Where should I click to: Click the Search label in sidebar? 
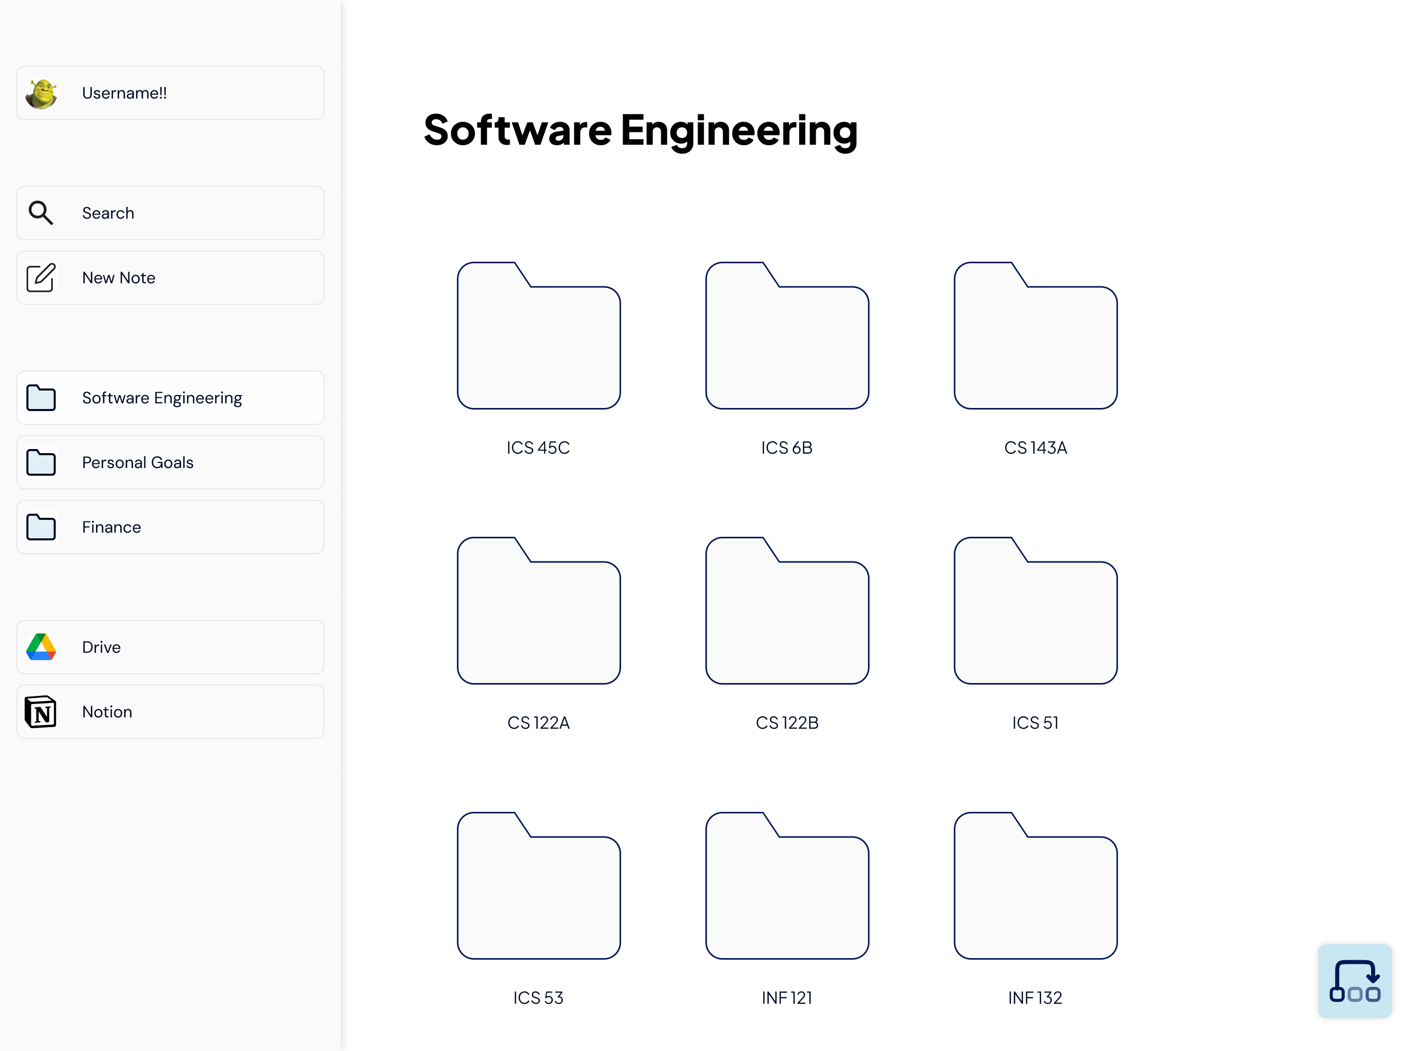(x=108, y=213)
